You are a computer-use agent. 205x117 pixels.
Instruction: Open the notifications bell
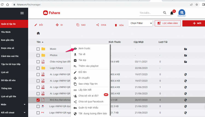point(172,13)
